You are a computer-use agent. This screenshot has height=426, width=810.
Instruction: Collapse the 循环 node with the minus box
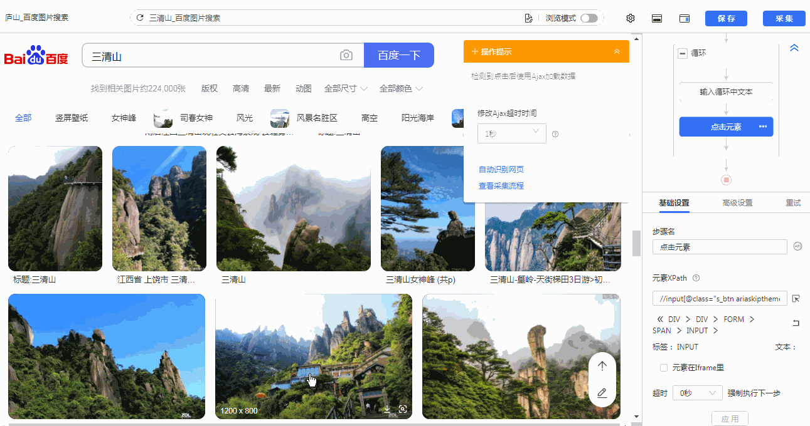point(683,53)
